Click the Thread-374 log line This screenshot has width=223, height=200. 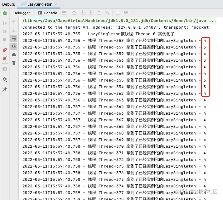coord(114,186)
